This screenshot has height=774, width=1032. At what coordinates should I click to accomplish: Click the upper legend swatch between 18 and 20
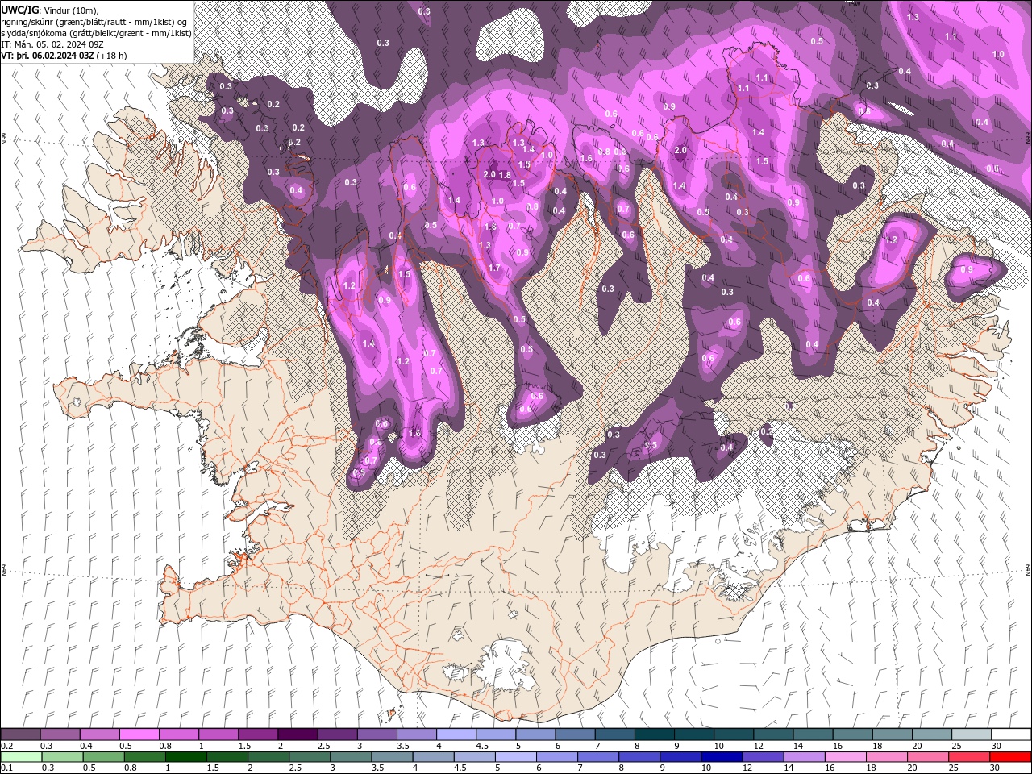892,734
